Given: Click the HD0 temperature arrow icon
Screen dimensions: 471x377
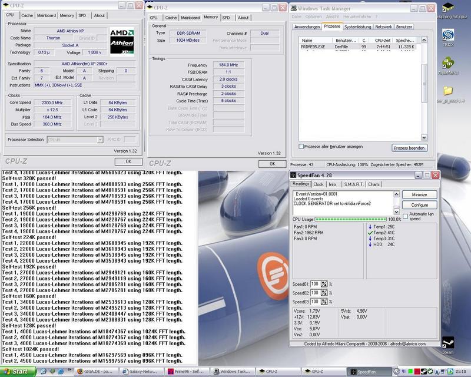Looking at the screenshot, I should (370, 244).
